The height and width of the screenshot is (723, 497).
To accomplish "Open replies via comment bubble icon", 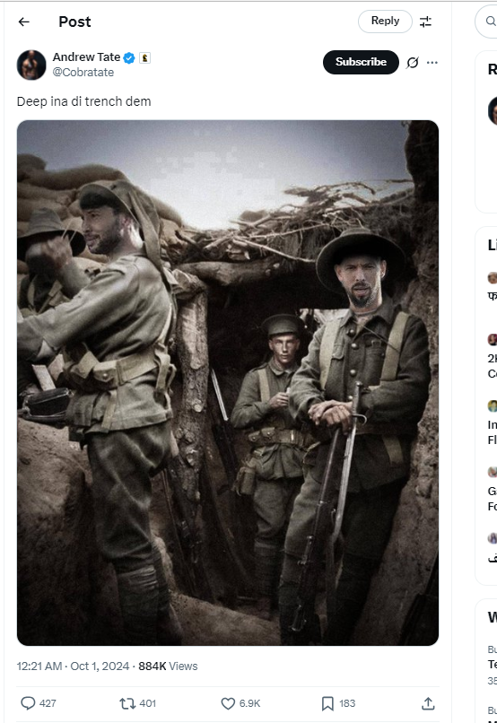I will [x=28, y=703].
